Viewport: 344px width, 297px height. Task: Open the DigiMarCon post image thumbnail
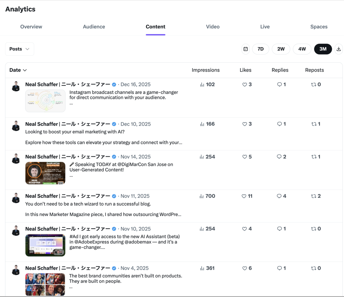[x=45, y=173]
